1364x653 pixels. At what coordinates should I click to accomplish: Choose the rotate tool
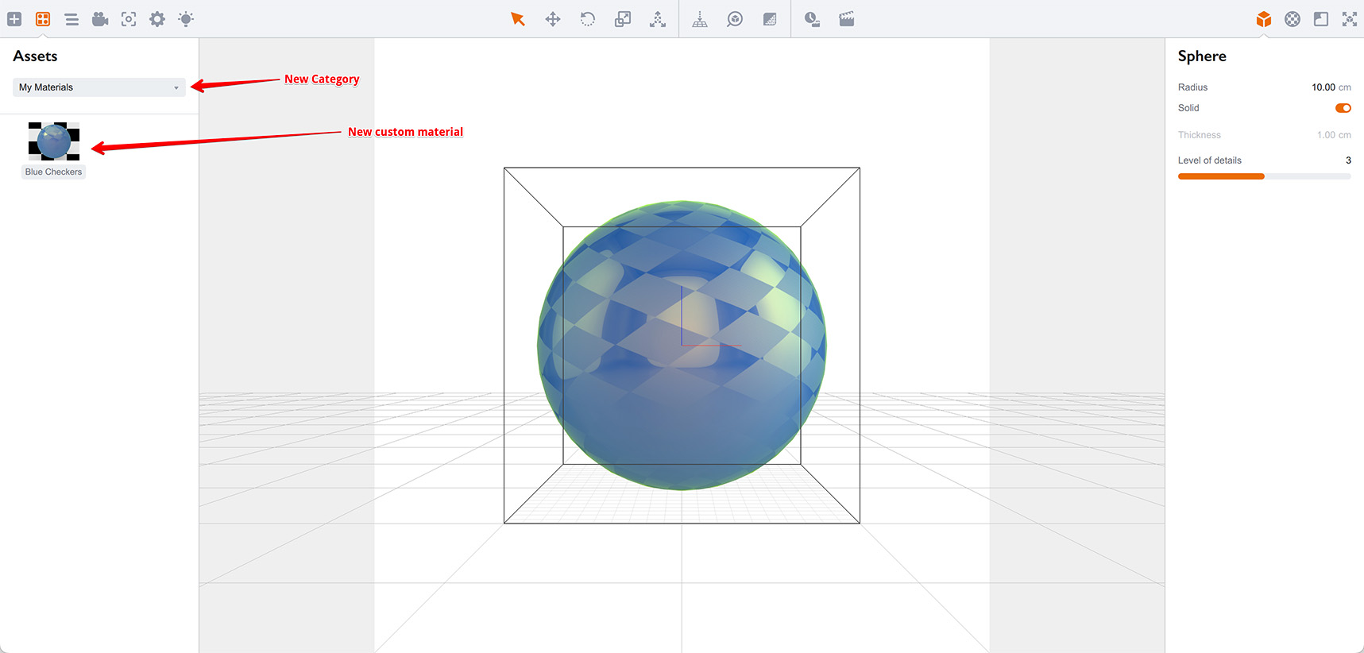pos(588,19)
